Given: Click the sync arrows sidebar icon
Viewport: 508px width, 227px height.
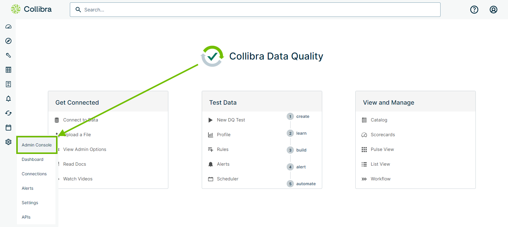Looking at the screenshot, I should click(x=8, y=113).
